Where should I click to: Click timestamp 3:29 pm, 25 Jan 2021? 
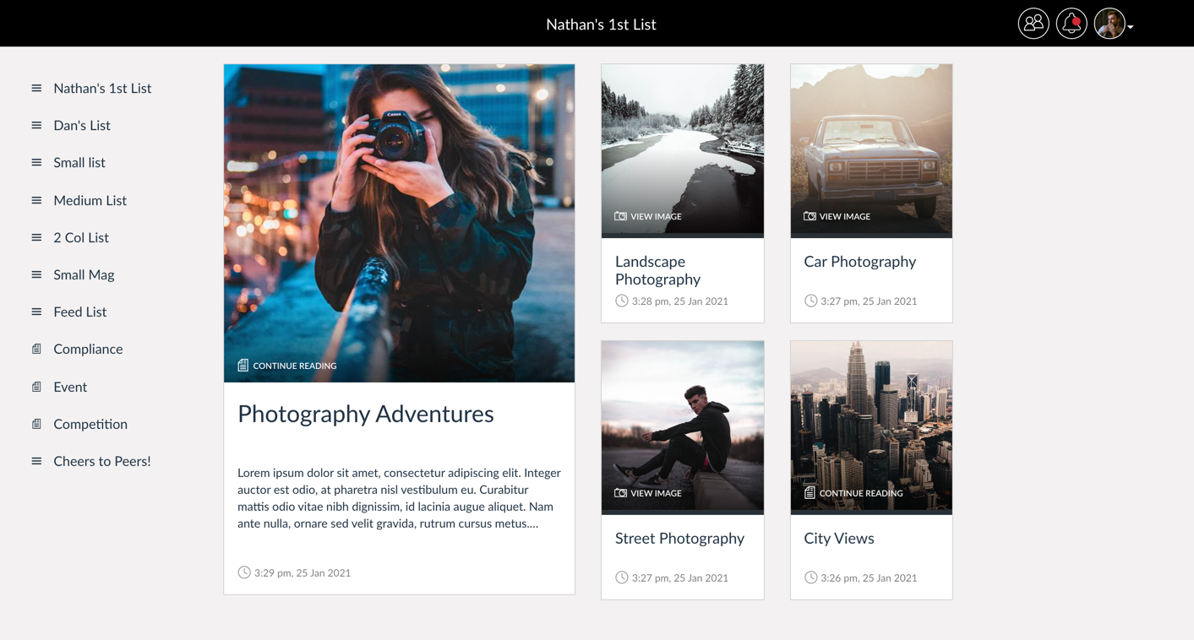[303, 573]
